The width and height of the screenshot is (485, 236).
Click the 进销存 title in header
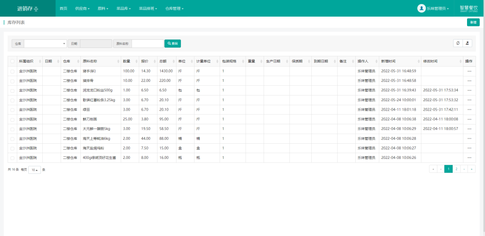tap(25, 9)
